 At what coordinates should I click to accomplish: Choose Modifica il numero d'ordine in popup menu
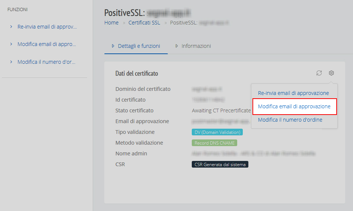click(x=290, y=120)
